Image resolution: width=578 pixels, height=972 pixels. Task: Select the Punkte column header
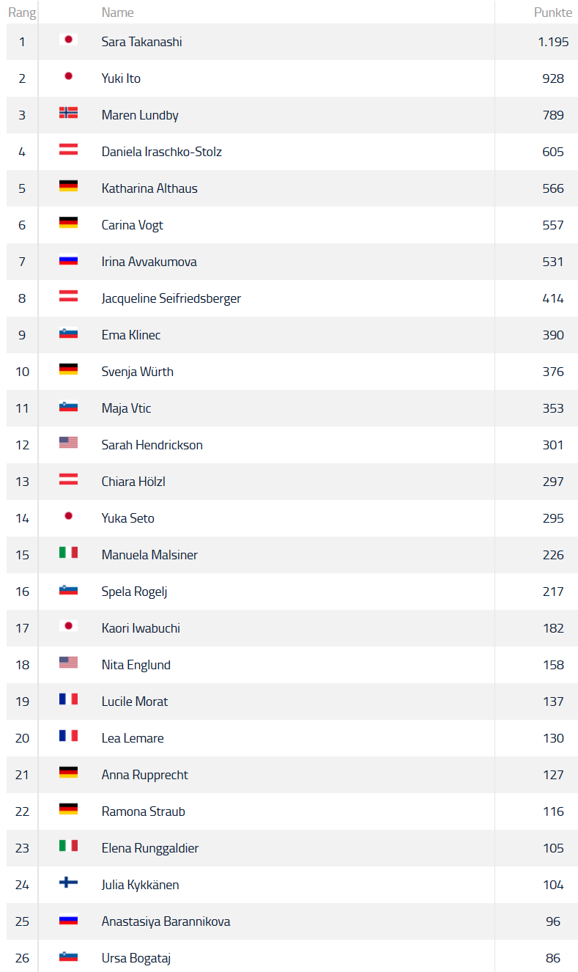tap(553, 12)
